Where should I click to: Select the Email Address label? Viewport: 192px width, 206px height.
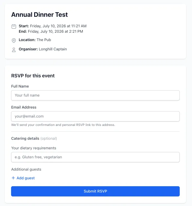[x=24, y=107]
